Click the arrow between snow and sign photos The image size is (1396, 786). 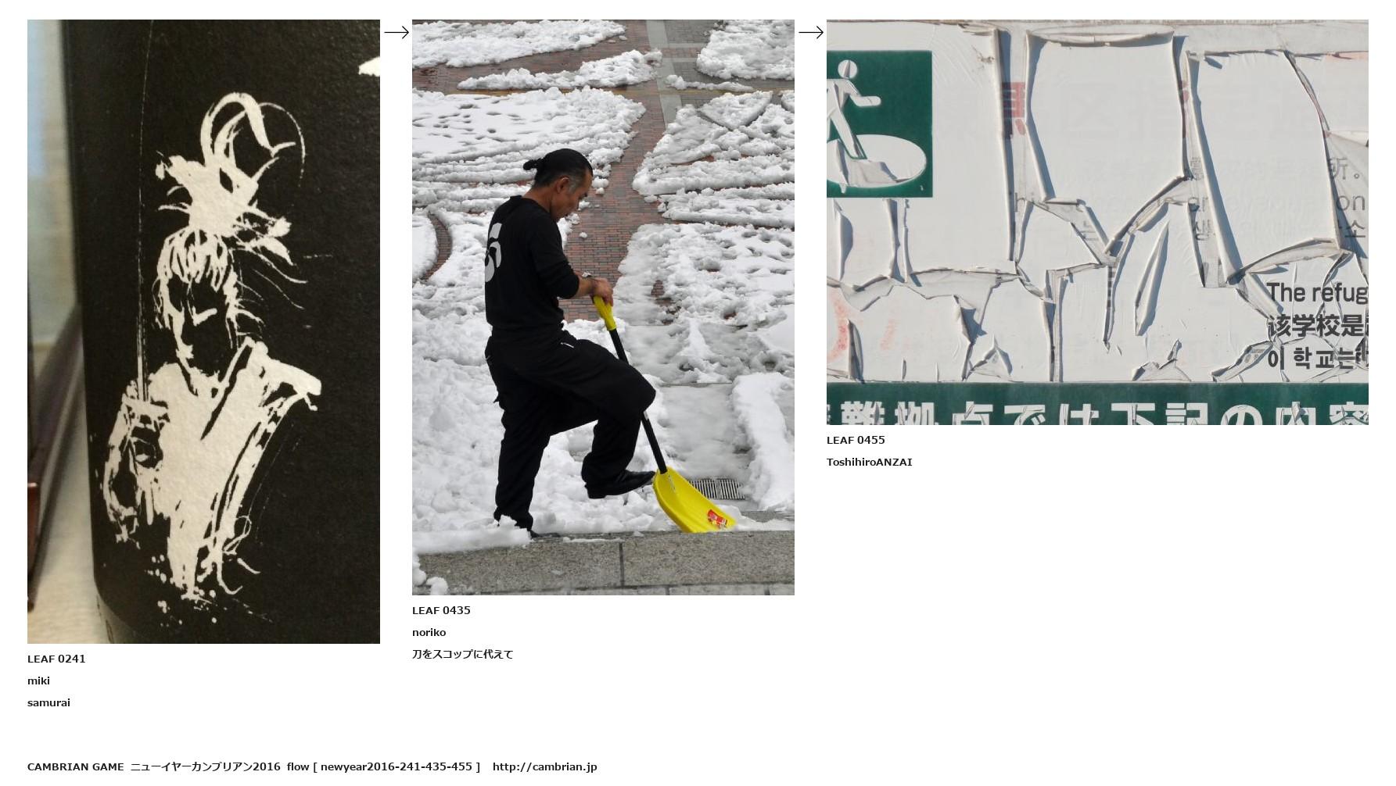click(811, 32)
